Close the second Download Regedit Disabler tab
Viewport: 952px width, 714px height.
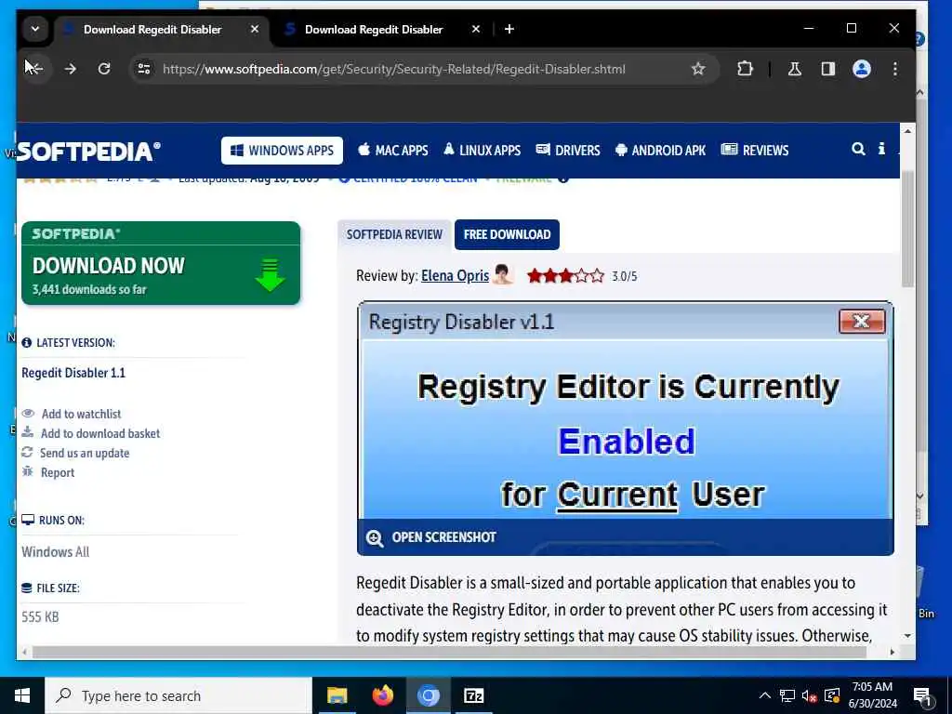(476, 29)
